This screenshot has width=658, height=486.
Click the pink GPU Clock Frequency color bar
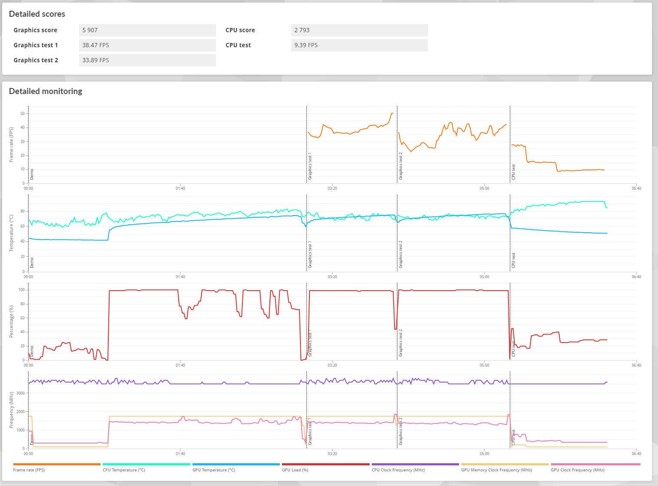pos(595,464)
